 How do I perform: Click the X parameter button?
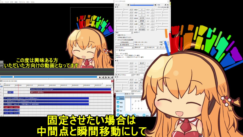click(x=142, y=9)
